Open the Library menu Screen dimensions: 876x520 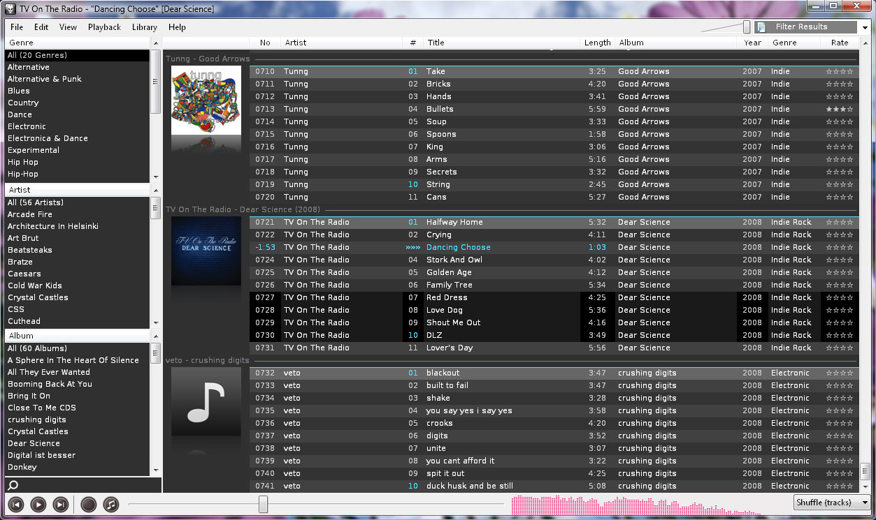144,27
